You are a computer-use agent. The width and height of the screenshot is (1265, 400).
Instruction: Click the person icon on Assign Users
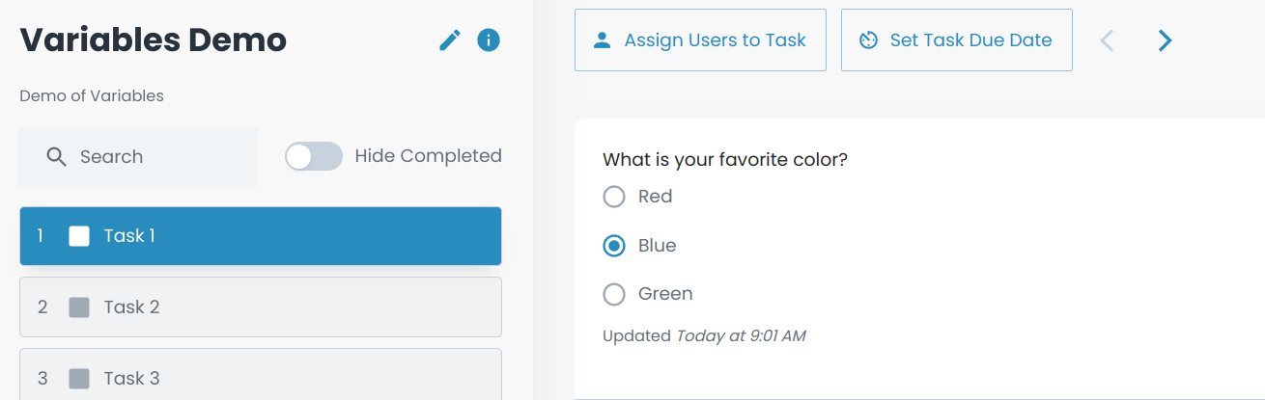click(x=603, y=40)
